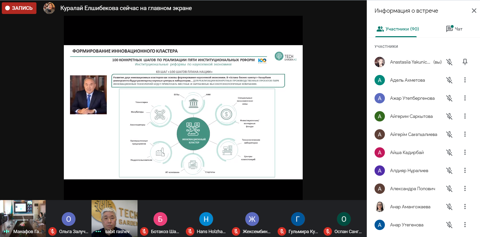Close the Информация о встрече panel

[x=474, y=11]
